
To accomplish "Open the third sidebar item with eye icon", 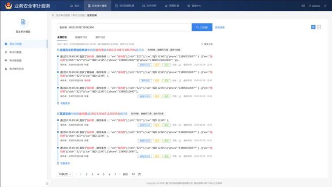I will [23, 60].
